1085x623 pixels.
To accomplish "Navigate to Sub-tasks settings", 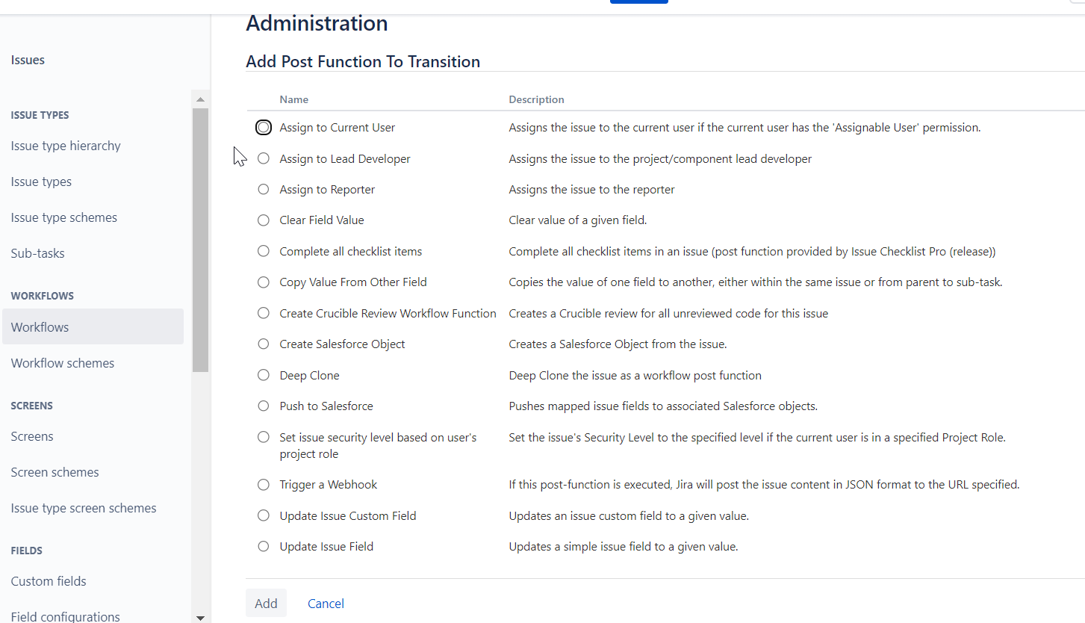I will pyautogui.click(x=37, y=252).
